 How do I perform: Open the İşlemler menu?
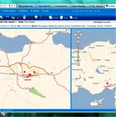23,11
